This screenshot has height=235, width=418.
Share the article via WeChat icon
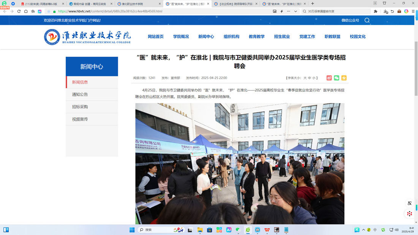click(x=336, y=78)
